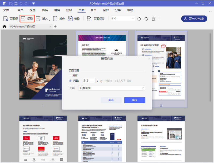Viewport: 214px width, 163px height.
Task: Switch to the 保护 (Protect) menu
Action: point(106,10)
